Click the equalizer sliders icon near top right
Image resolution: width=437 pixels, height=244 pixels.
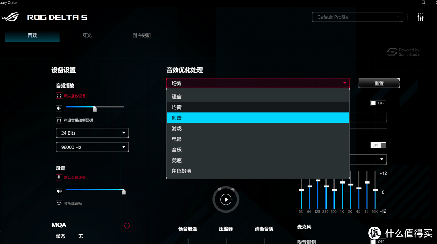point(421,17)
